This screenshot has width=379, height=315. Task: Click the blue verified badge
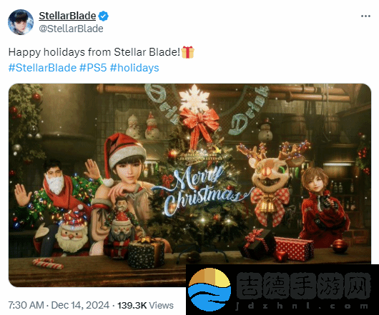(104, 16)
